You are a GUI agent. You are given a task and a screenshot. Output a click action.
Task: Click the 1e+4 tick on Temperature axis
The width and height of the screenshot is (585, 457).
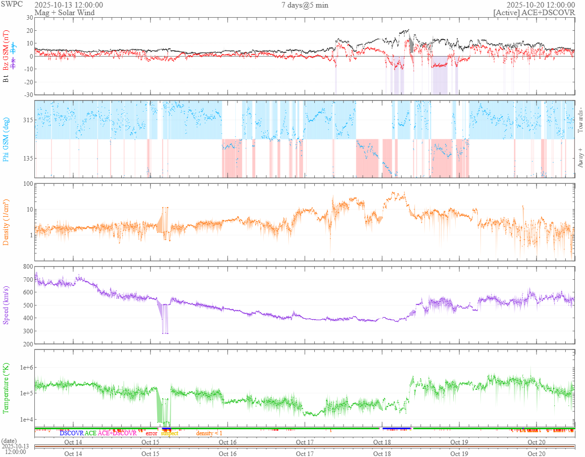tap(27, 419)
